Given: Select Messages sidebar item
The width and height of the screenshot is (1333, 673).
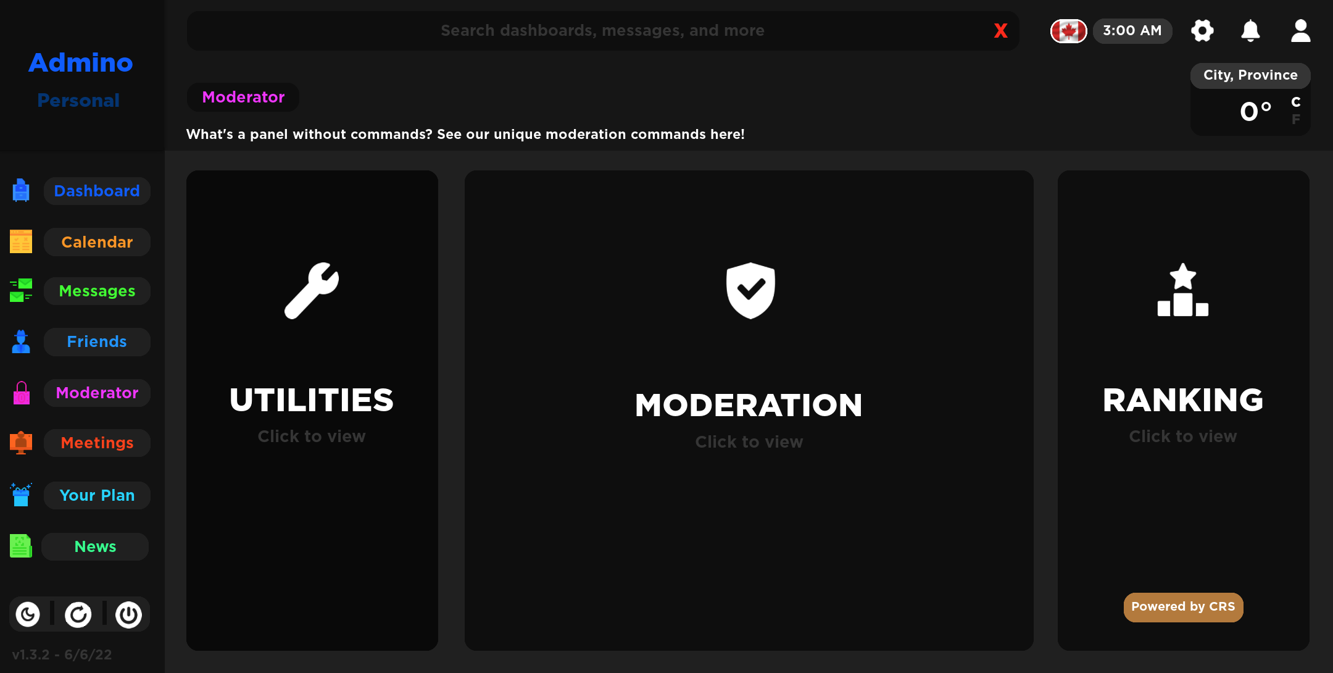Looking at the screenshot, I should (x=97, y=291).
